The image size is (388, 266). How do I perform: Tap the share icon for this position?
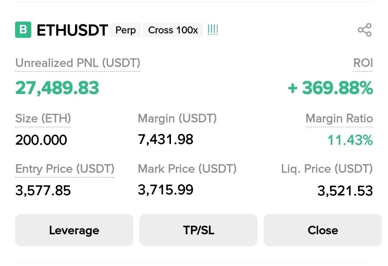(365, 30)
